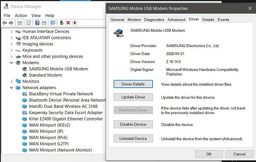Viewport: 256px width, 162px height.
Task: Click Cancel in the Properties dialog
Action: point(239,154)
